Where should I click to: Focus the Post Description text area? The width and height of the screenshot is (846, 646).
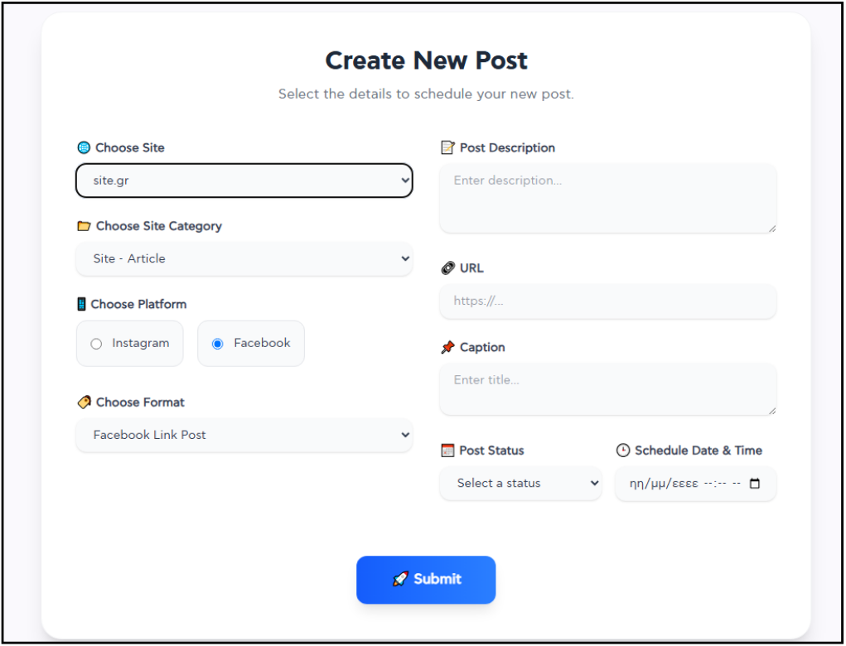click(x=607, y=199)
